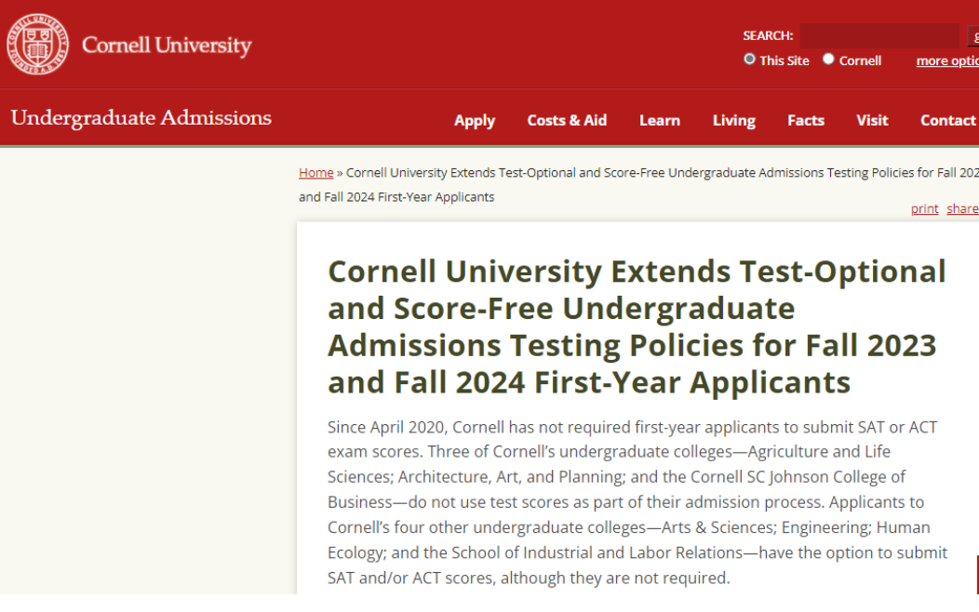Open the Costs & Aid menu
This screenshot has height=612, width=979.
[567, 121]
